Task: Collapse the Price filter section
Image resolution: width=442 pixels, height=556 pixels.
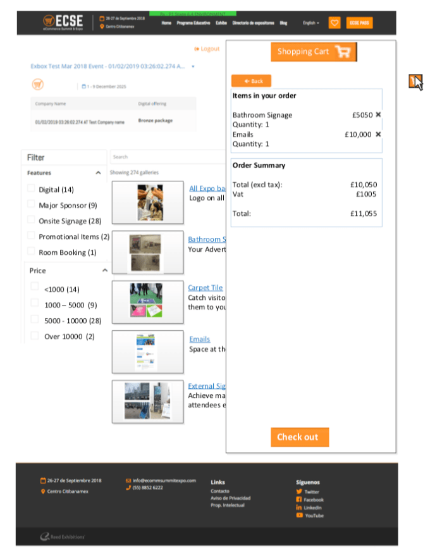Action: pyautogui.click(x=105, y=270)
